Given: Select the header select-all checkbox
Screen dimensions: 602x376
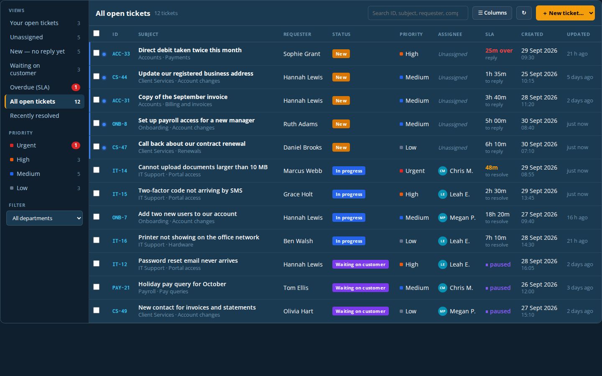Looking at the screenshot, I should point(97,33).
